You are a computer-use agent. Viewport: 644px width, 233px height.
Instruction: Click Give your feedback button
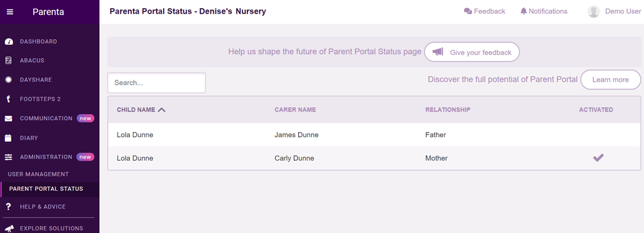pyautogui.click(x=472, y=52)
